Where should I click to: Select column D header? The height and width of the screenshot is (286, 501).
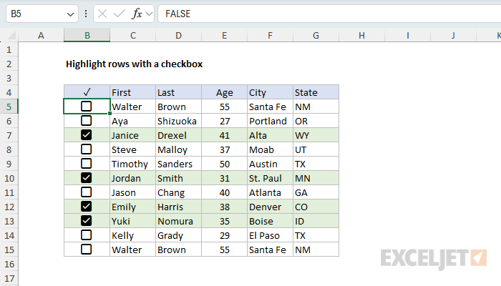(x=179, y=35)
